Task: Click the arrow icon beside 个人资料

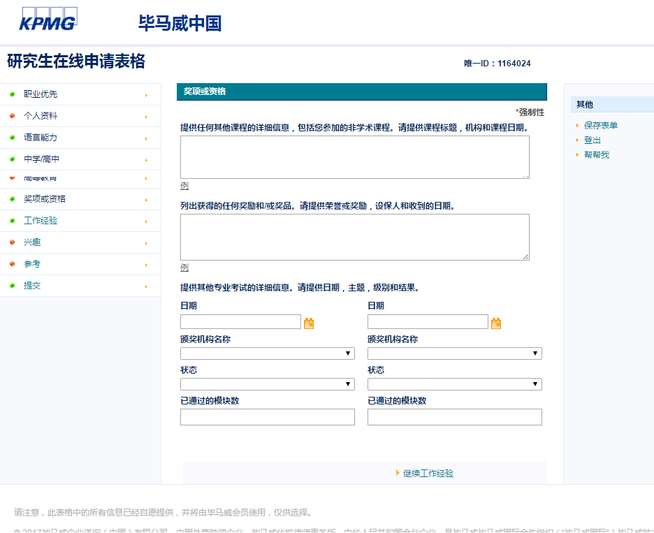Action: pyautogui.click(x=147, y=117)
